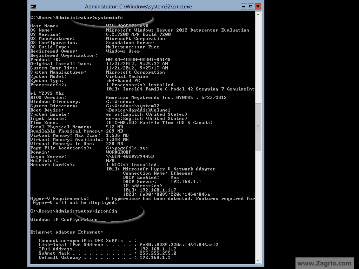Screen dimensions: 359x269
Task: Click boot time '11/21/2012, 9:25:17 AM'
Action: click(x=137, y=68)
